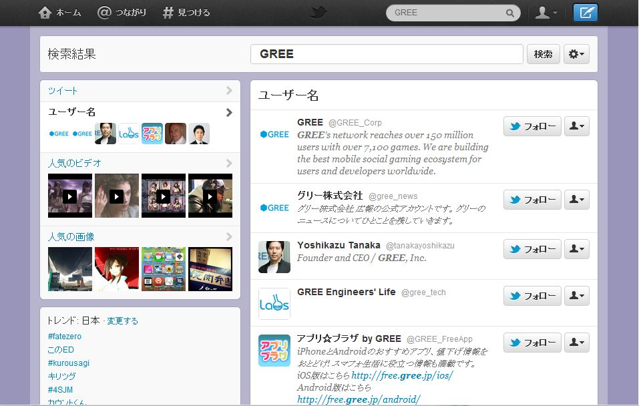Open the つながり connect tab
The width and height of the screenshot is (639, 406).
coord(122,13)
